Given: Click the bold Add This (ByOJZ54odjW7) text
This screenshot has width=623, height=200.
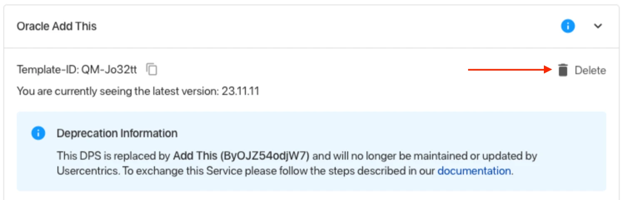Looking at the screenshot, I should tap(242, 156).
